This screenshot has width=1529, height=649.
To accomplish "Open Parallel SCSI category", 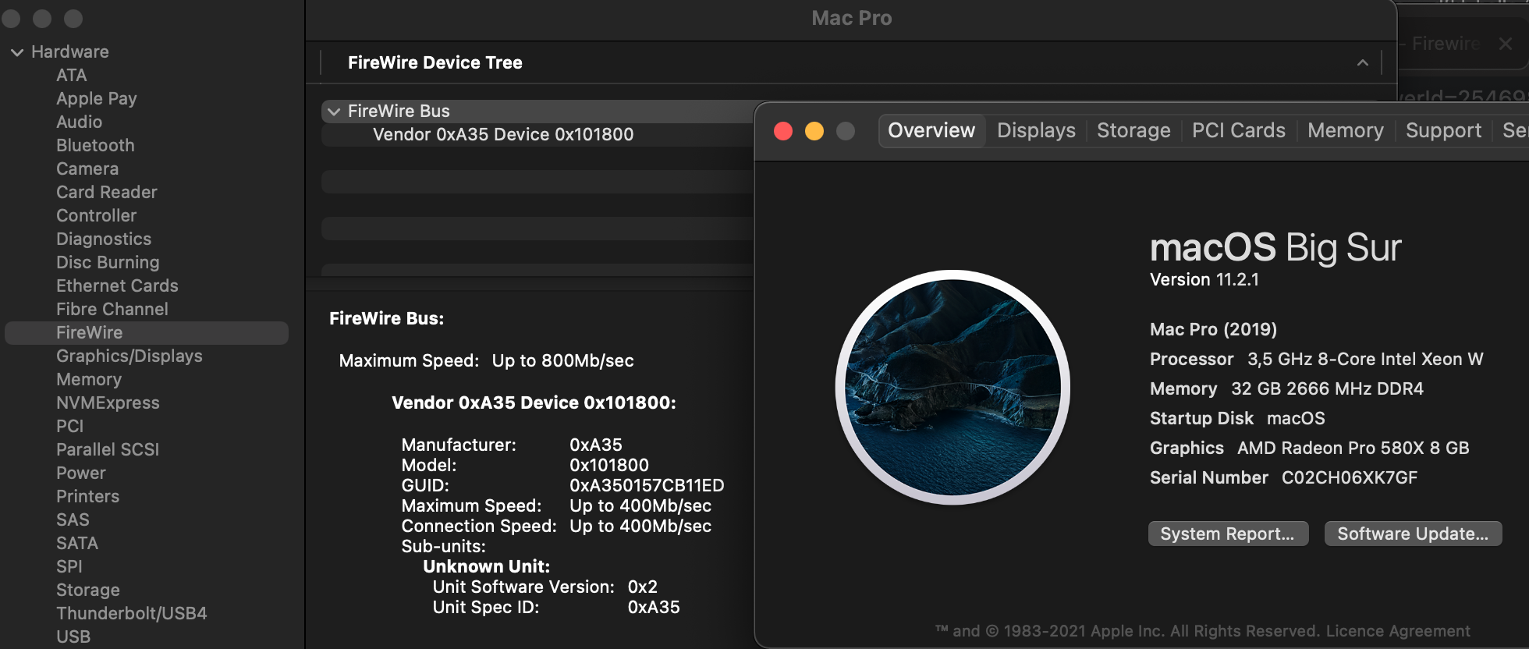I will click(x=108, y=450).
